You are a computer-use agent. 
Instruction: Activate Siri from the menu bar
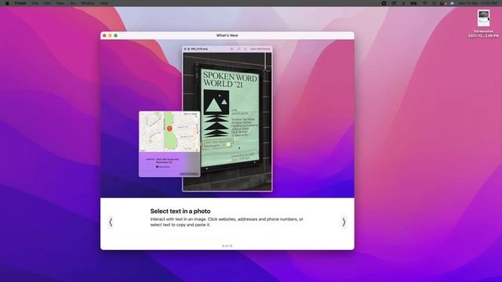click(x=453, y=3)
